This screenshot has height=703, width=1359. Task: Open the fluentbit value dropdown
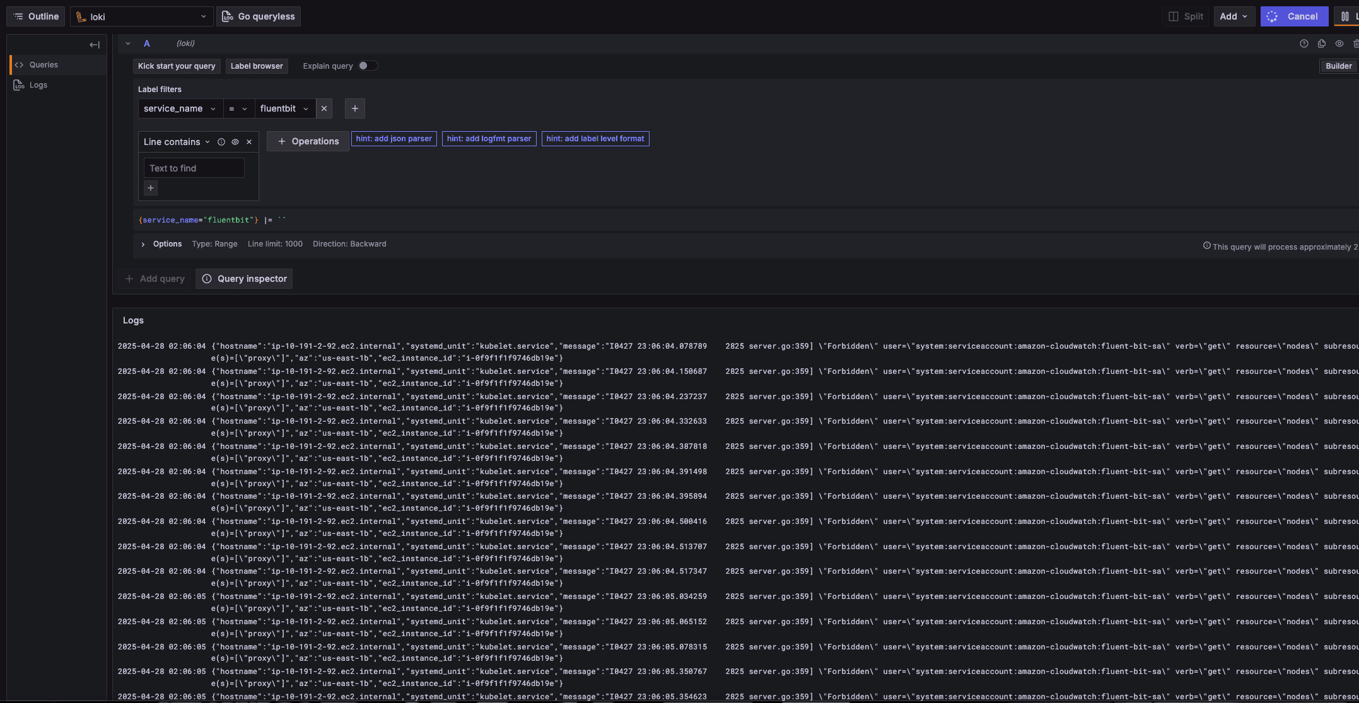285,108
